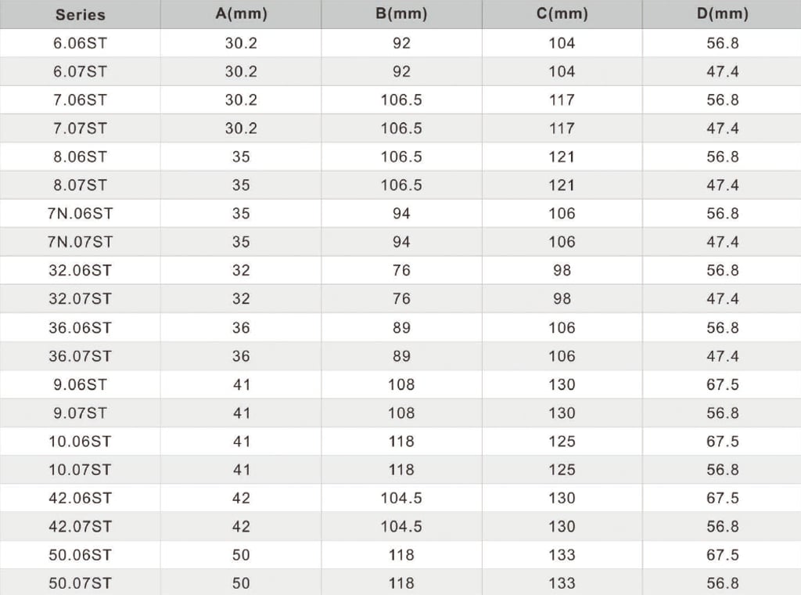Click the 7N.06ST series cell
Screen dimensions: 801x595
81,213
